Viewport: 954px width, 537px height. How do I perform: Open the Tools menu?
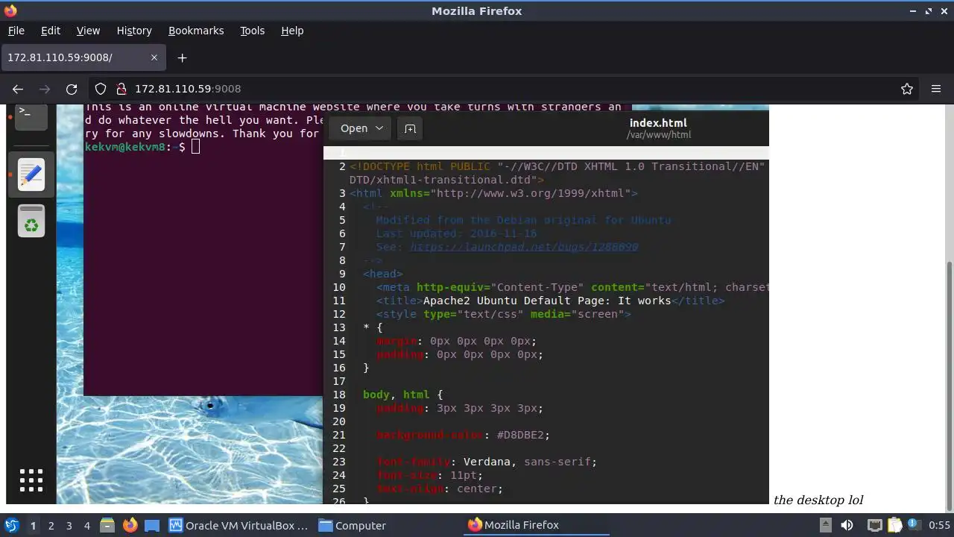tap(253, 31)
